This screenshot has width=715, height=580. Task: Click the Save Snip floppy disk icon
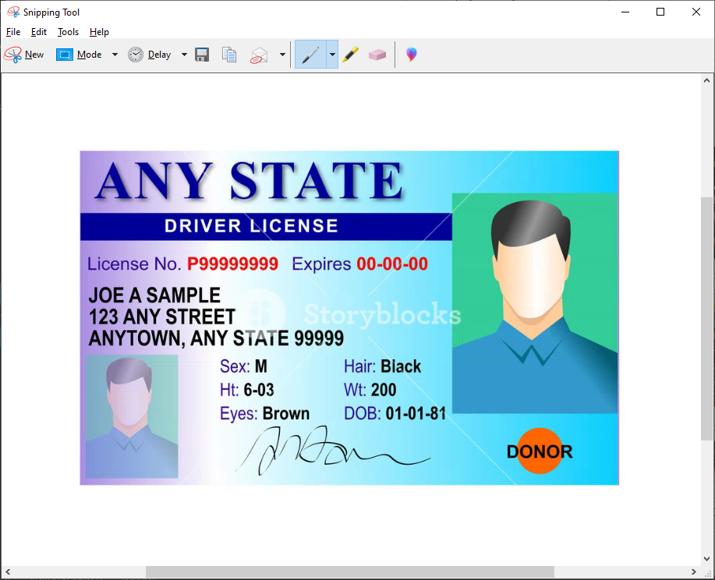click(202, 55)
